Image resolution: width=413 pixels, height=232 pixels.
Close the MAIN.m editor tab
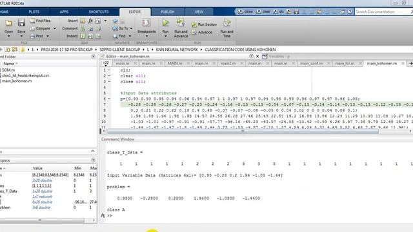(x=188, y=63)
